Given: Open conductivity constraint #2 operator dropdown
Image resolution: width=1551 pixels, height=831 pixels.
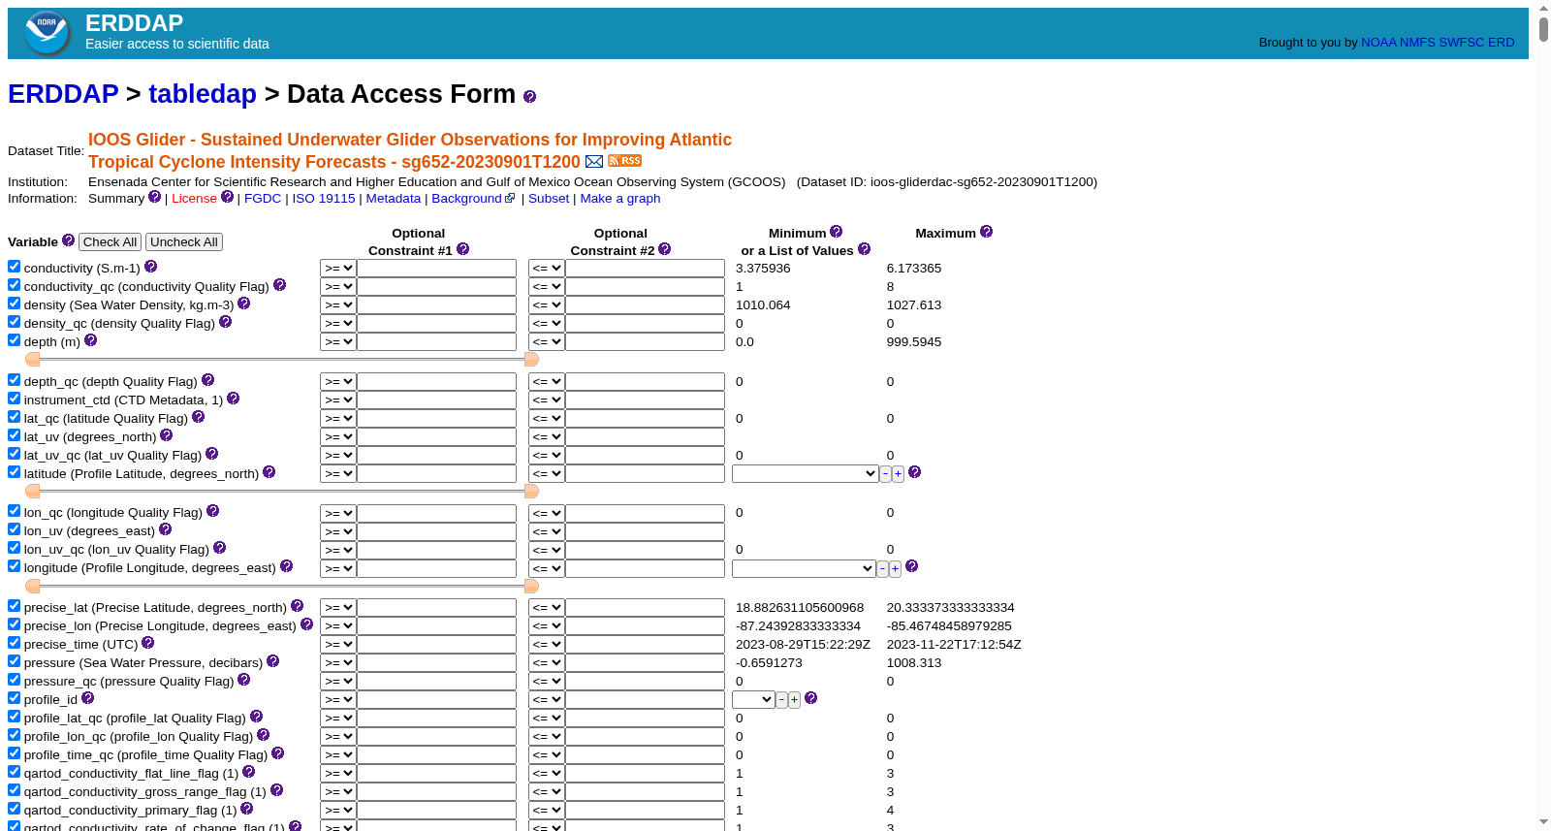Looking at the screenshot, I should (547, 269).
